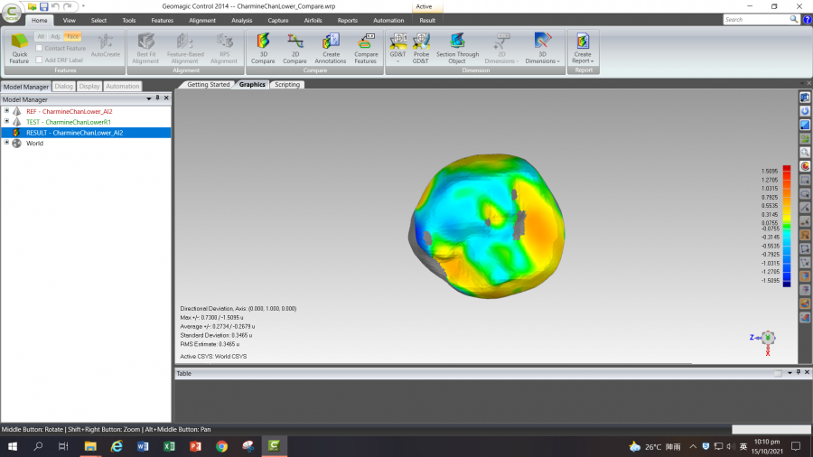Expand the TEST - CharmineChanLowerR1 node

(x=6, y=122)
